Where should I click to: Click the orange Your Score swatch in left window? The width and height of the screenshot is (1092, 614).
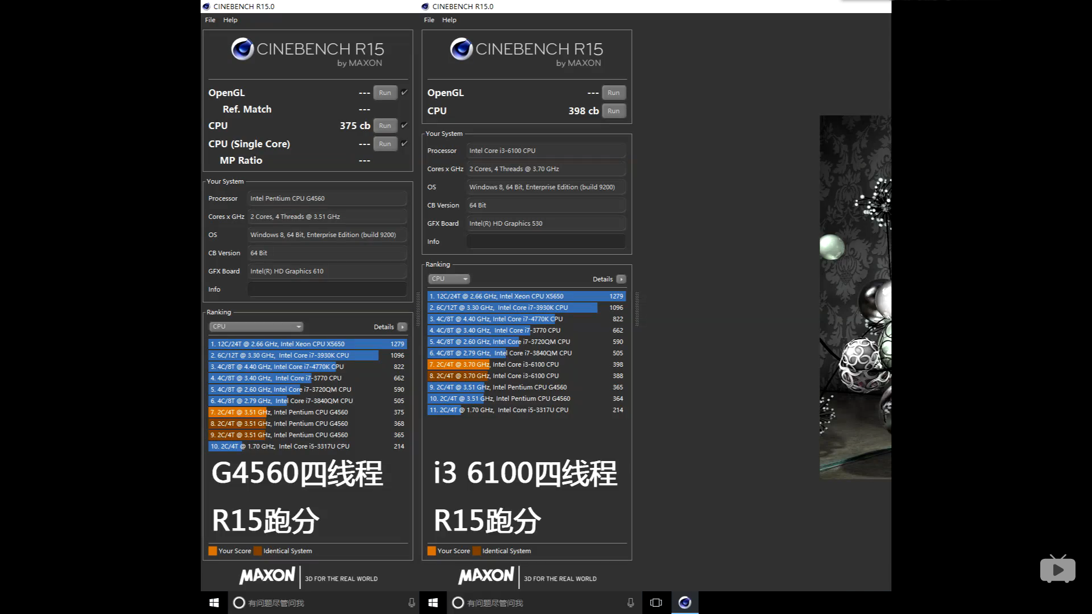coord(213,551)
